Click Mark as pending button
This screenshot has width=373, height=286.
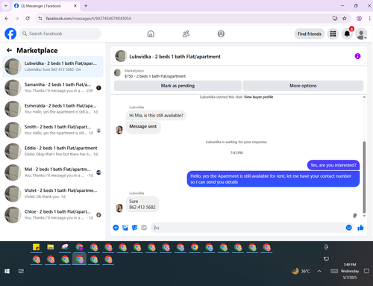point(178,86)
